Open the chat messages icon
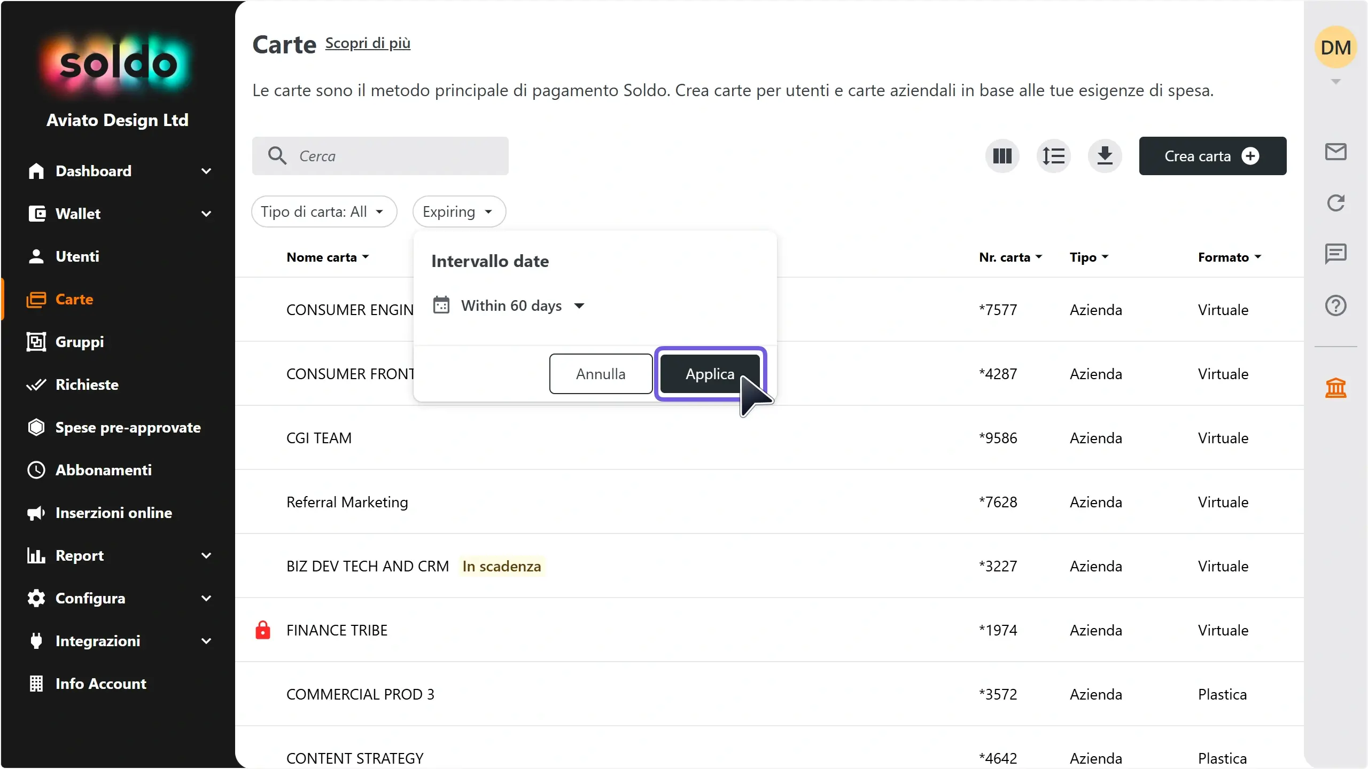This screenshot has width=1368, height=769. pyautogui.click(x=1335, y=254)
